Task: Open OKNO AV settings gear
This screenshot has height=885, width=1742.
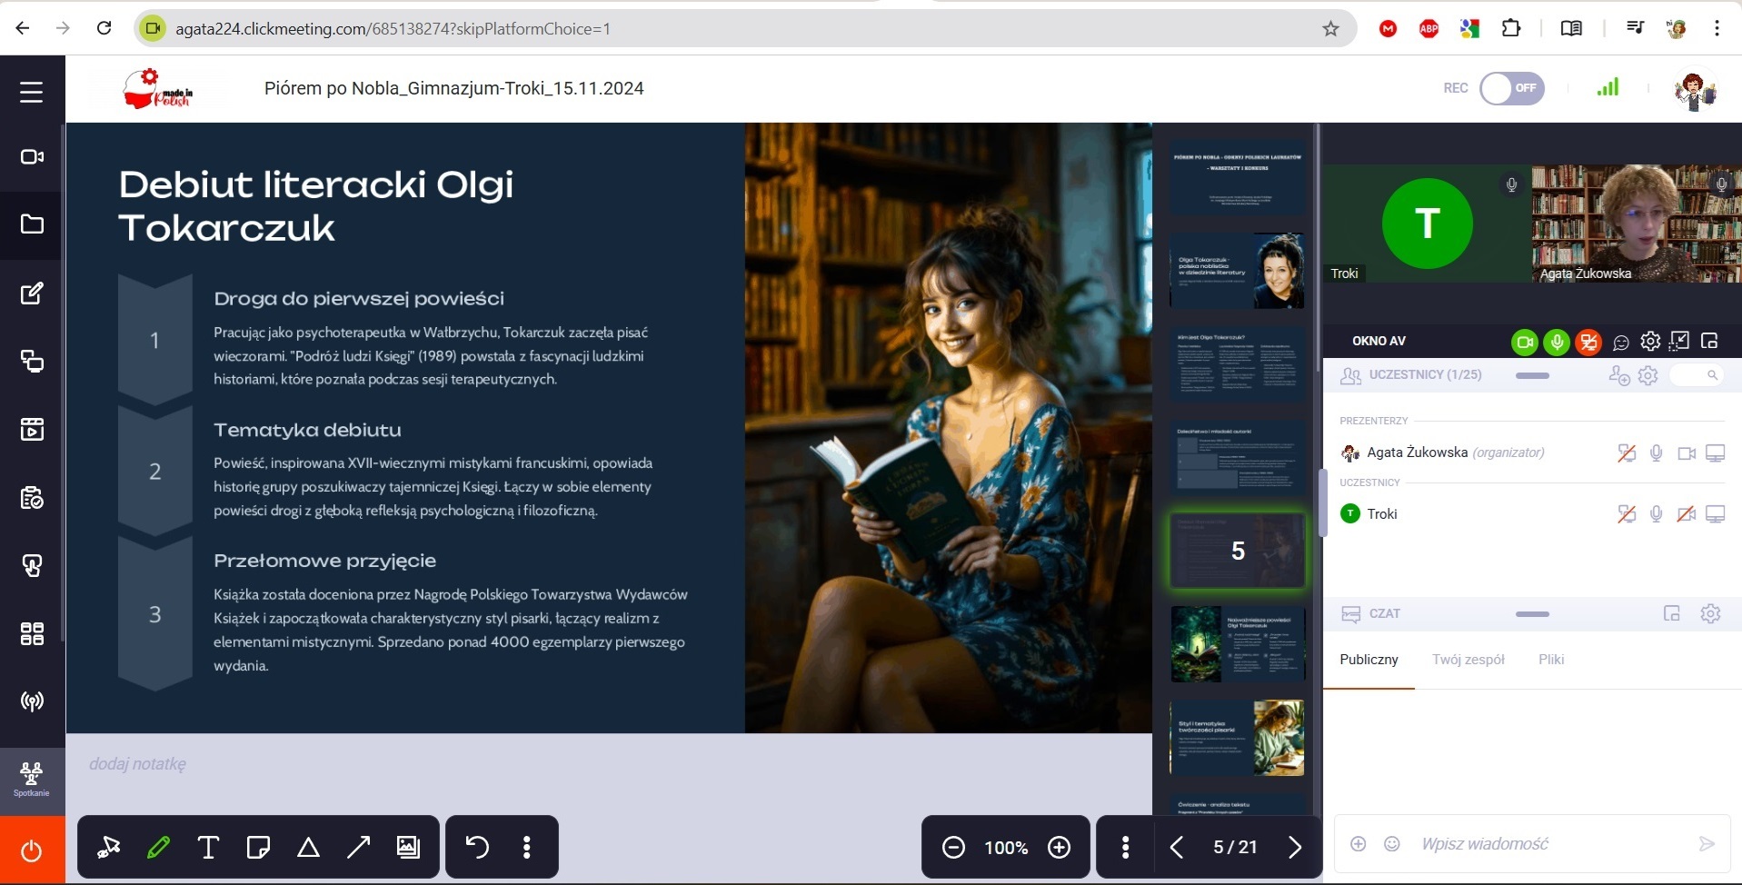Action: (1650, 342)
